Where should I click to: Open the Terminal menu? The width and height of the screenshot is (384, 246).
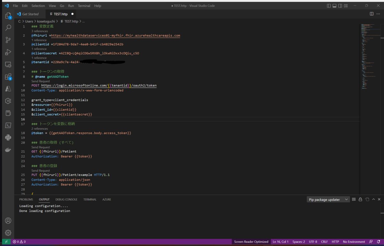coord(84,6)
